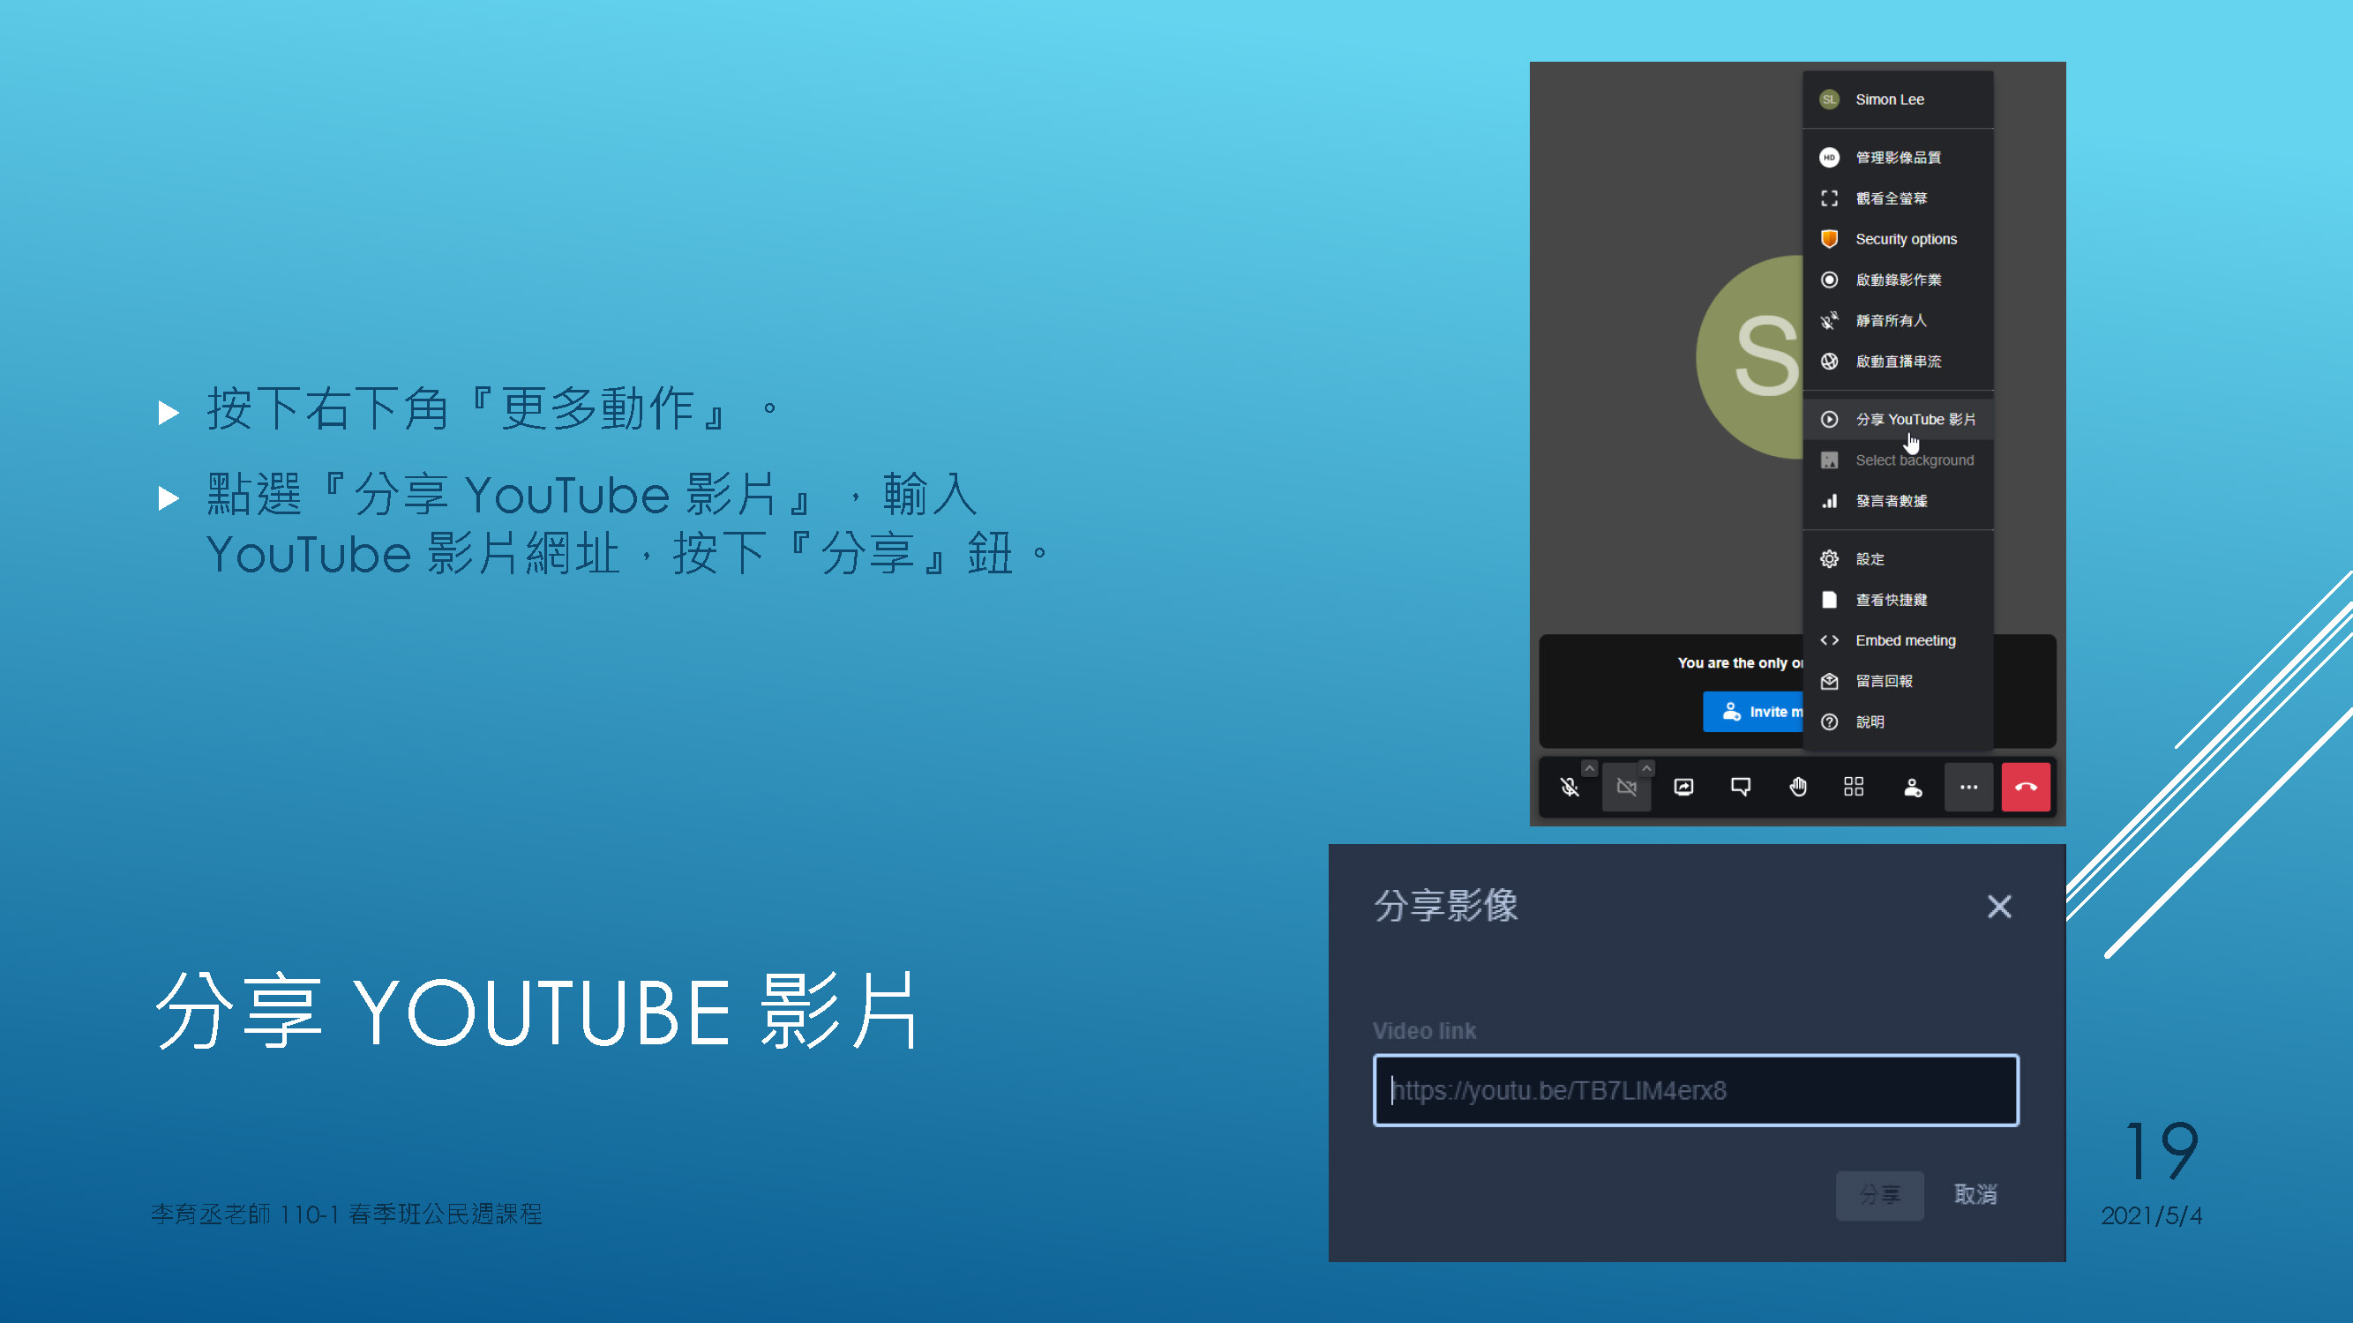Open the Simon Lee profile entry
The height and width of the screenshot is (1323, 2353).
pos(1897,100)
